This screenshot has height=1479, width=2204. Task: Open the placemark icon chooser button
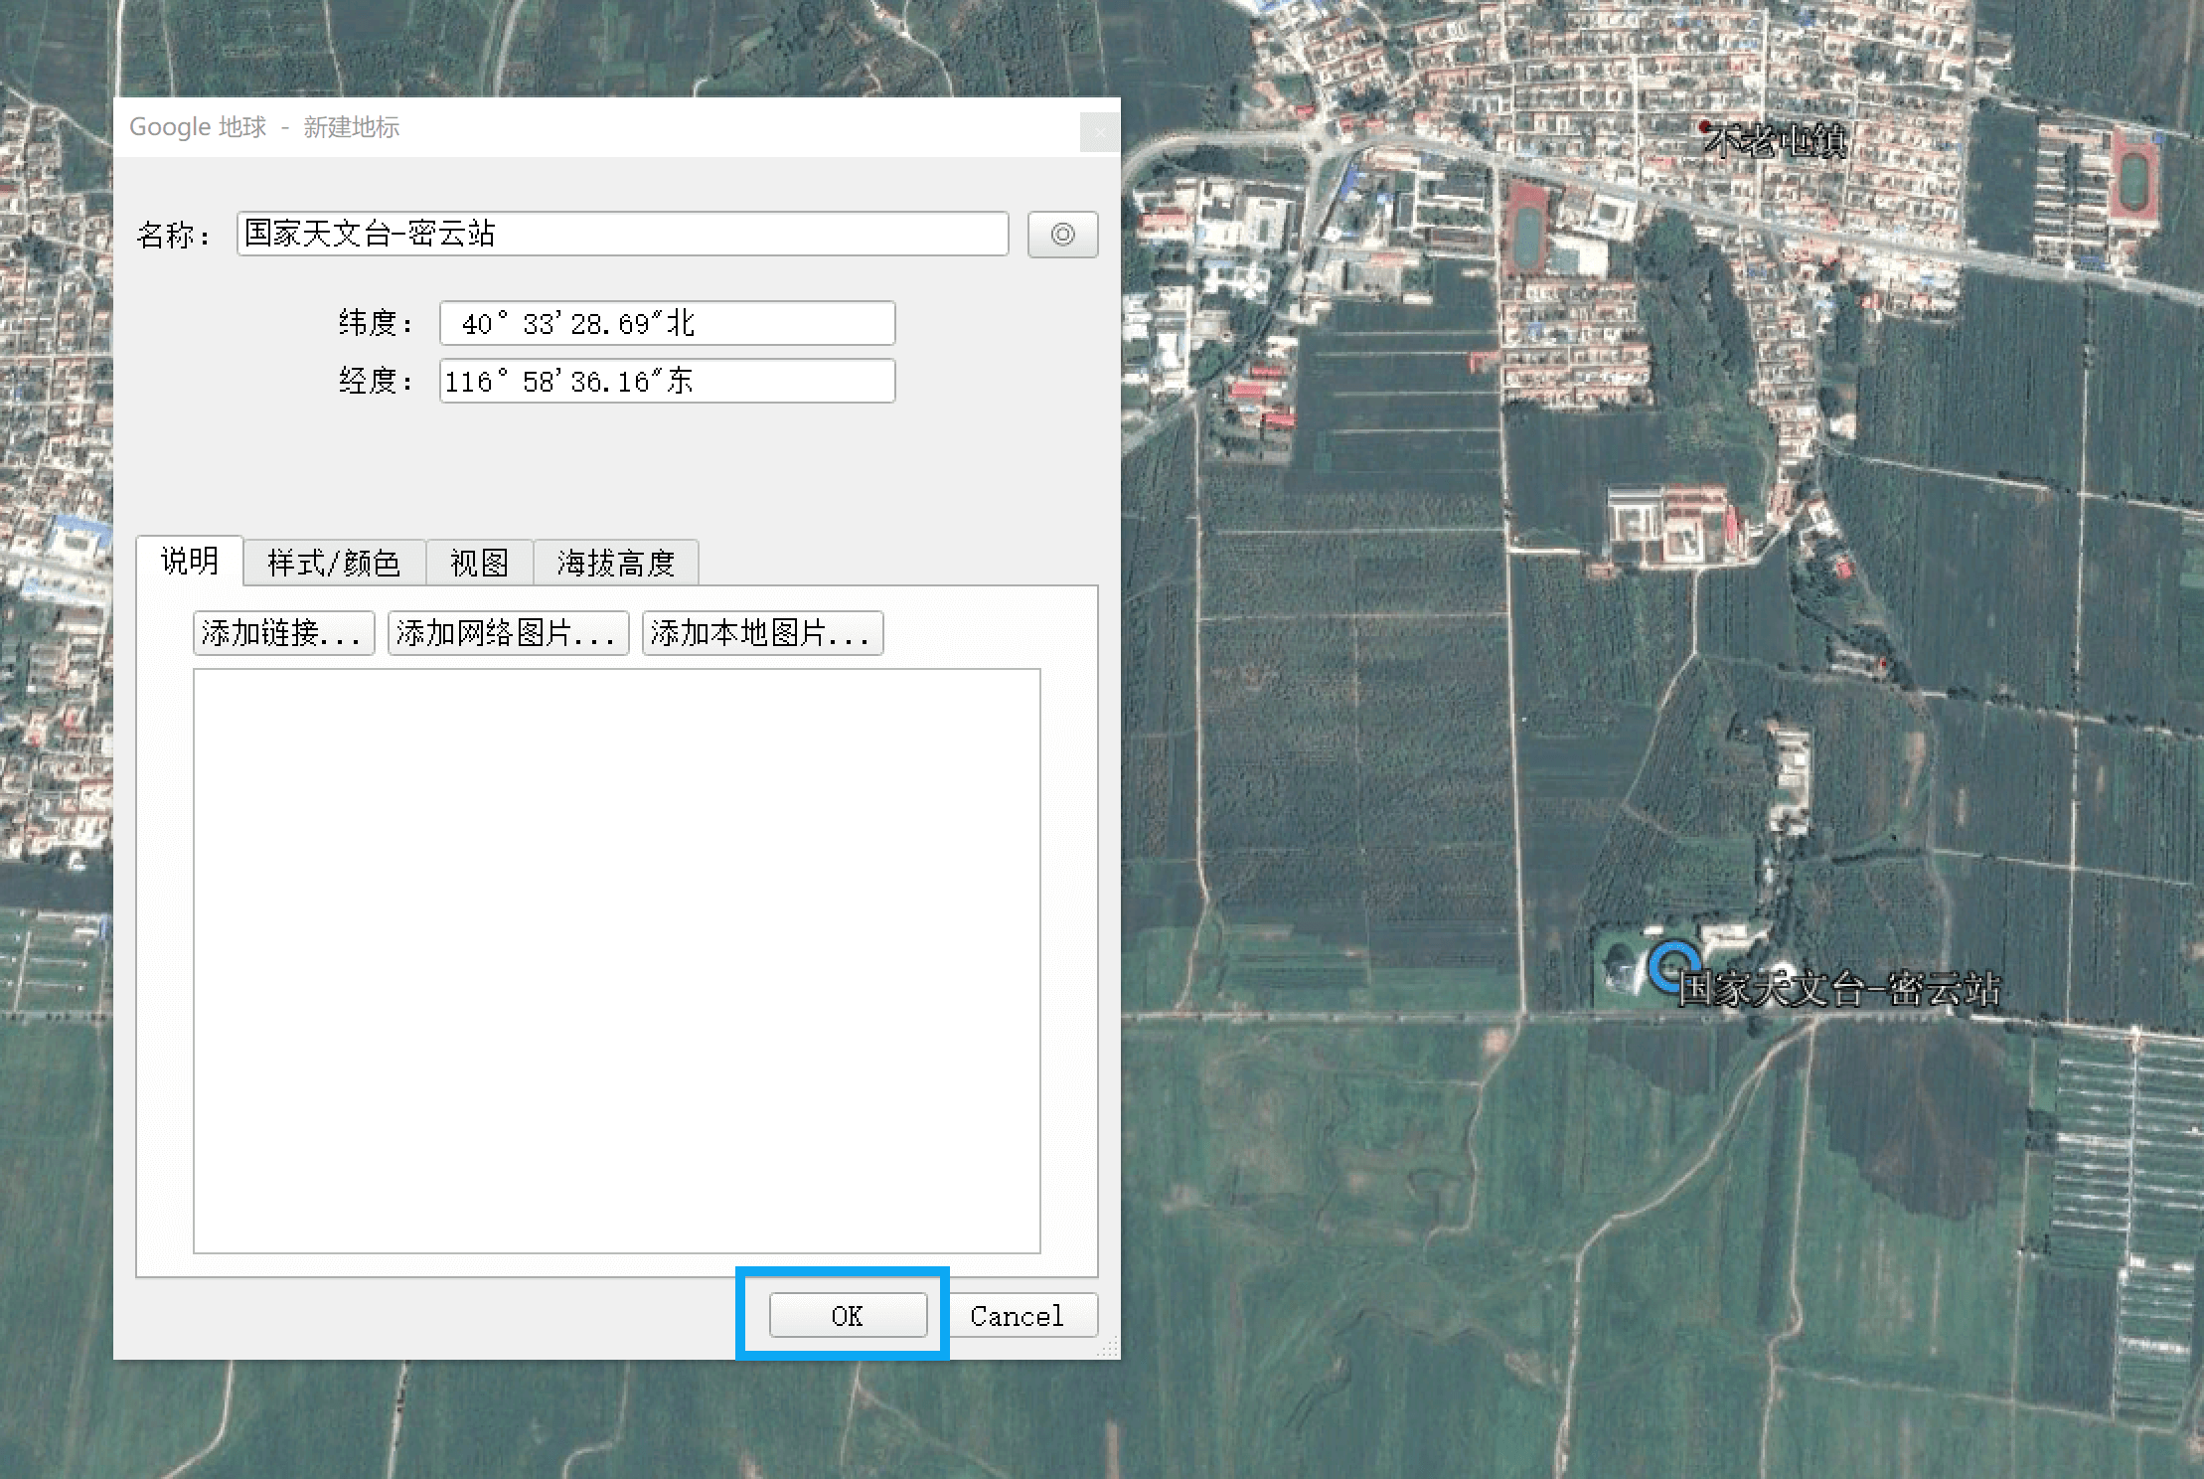1062,235
